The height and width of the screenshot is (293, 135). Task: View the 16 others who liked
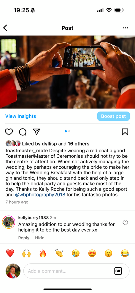coord(78,144)
